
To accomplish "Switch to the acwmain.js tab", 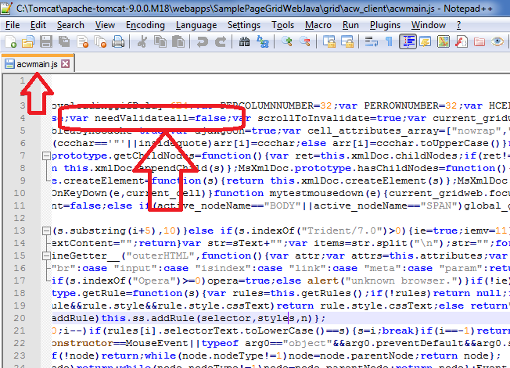I will click(x=36, y=63).
